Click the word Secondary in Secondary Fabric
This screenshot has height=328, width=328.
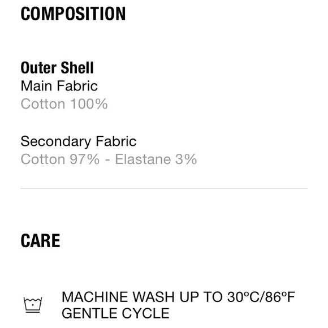[x=56, y=141]
